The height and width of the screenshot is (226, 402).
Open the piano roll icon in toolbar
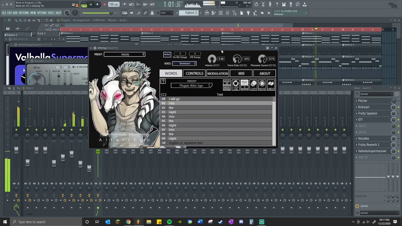214,13
